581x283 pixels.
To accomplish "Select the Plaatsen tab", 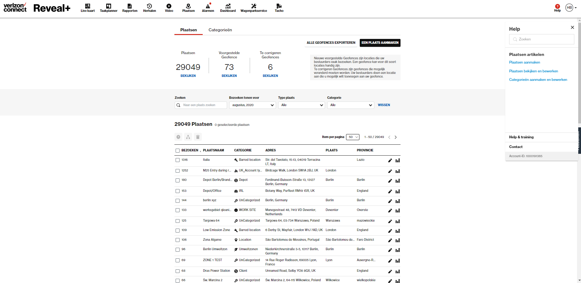I will 188,30.
